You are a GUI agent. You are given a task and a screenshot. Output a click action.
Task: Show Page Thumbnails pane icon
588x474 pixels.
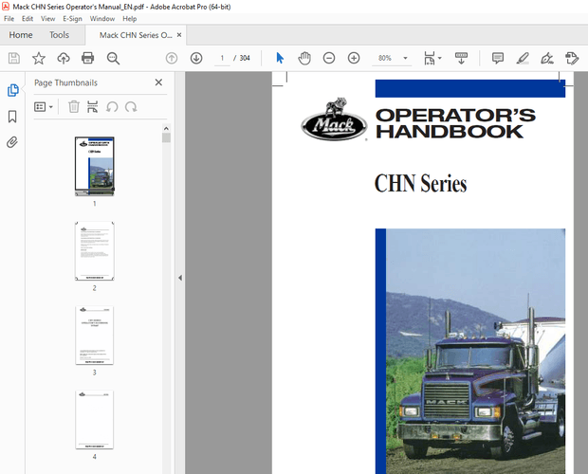tap(12, 90)
